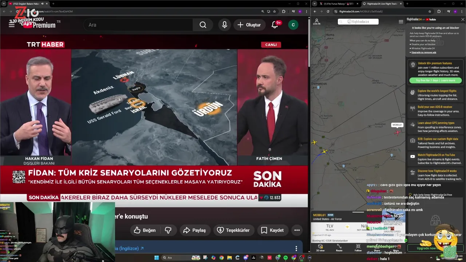Open extensions puzzle icon in YouTube window
The width and height of the screenshot is (466, 262).
(x=284, y=11)
